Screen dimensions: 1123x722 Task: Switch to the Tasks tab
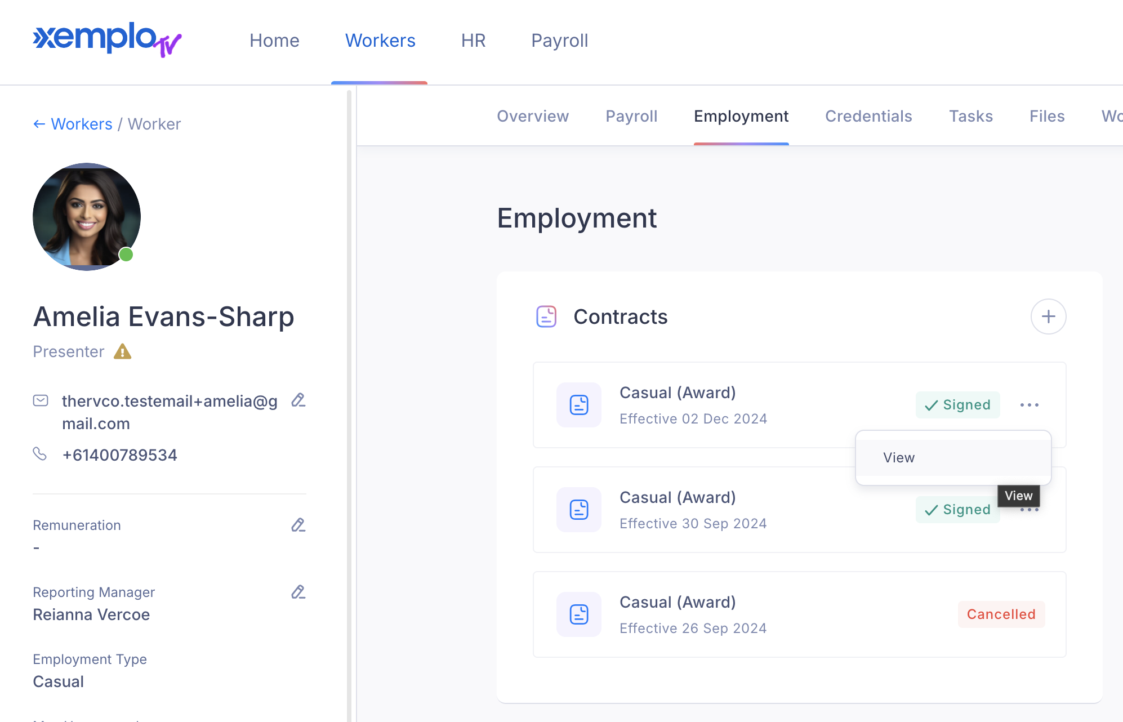coord(971,116)
